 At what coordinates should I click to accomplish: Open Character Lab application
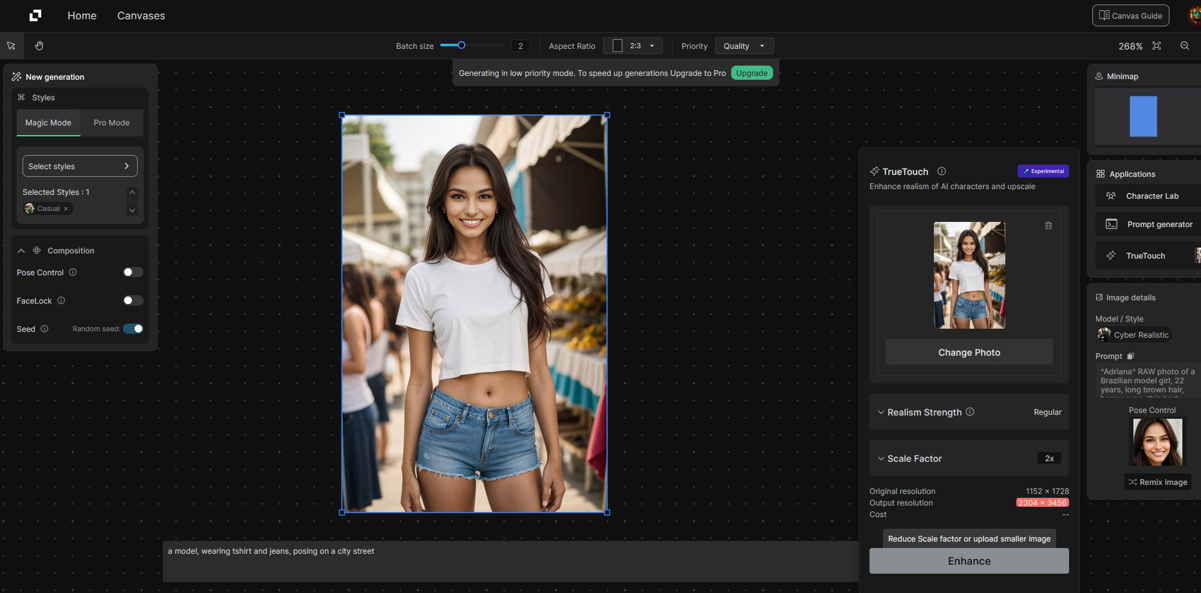coord(1148,196)
